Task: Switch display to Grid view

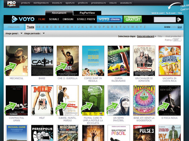Action: [x=180, y=27]
